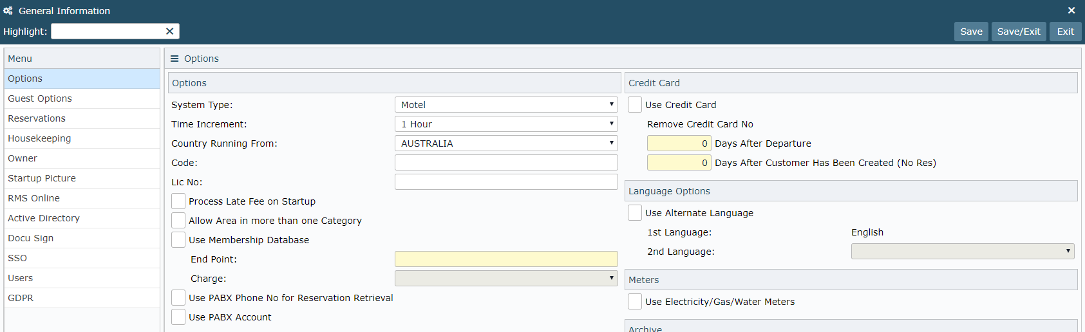Click into the Code input field
The height and width of the screenshot is (332, 1085).
[x=506, y=163]
